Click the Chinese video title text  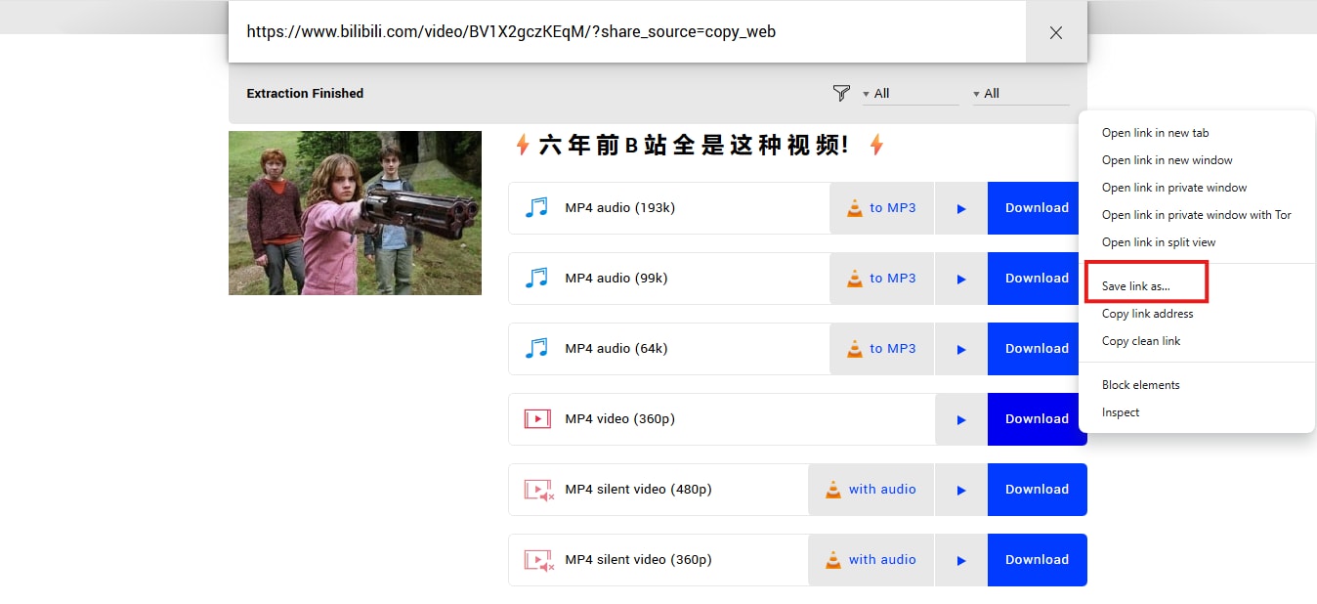pyautogui.click(x=695, y=146)
